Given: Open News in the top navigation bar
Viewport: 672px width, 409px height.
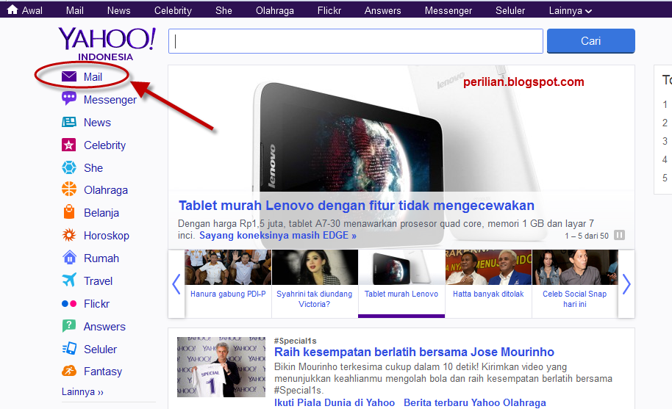Looking at the screenshot, I should 118,11.
